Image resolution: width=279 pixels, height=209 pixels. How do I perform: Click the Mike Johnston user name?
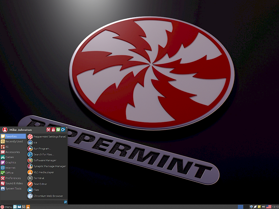click(x=21, y=130)
